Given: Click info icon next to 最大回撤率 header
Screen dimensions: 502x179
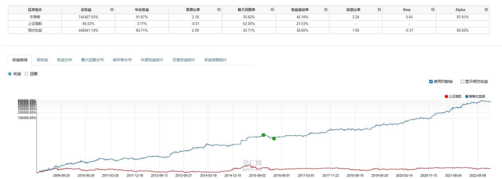Looking at the screenshot, I should pos(272,10).
